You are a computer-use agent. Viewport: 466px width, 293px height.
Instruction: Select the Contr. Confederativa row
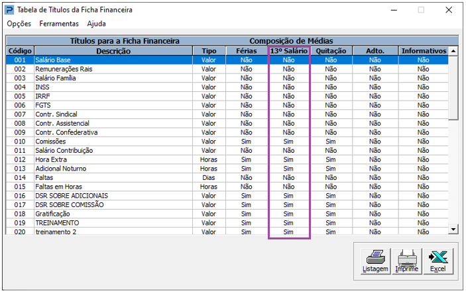coord(227,132)
